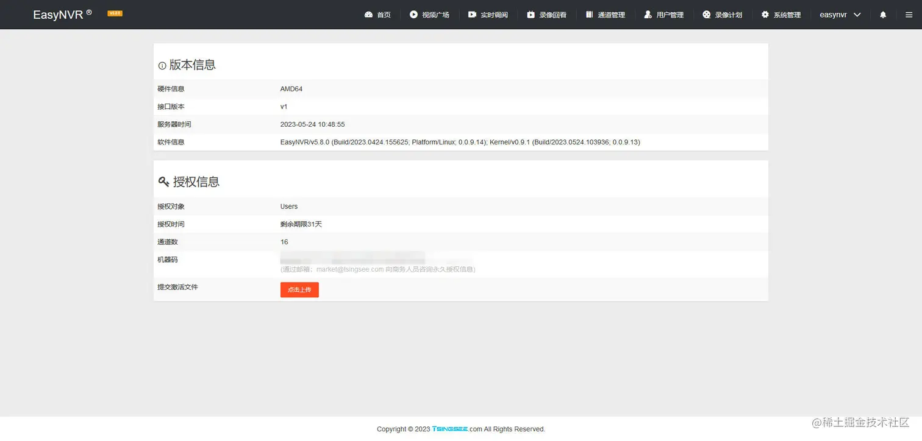Select the EasyNVR/v5.8.0 software info text
The width and height of the screenshot is (922, 441).
tap(460, 142)
